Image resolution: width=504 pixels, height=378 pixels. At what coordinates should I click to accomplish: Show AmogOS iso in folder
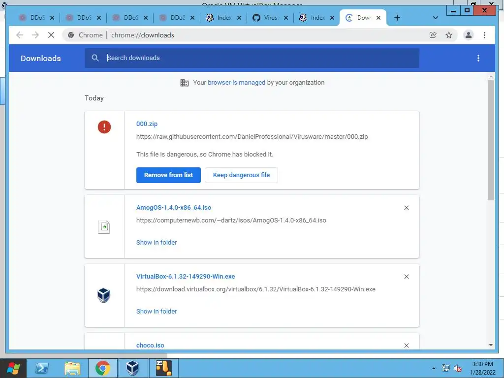coord(157,242)
